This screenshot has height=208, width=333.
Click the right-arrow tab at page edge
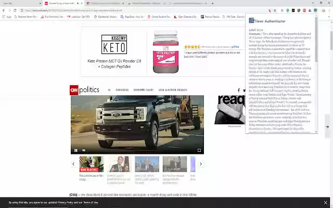(x=327, y=126)
